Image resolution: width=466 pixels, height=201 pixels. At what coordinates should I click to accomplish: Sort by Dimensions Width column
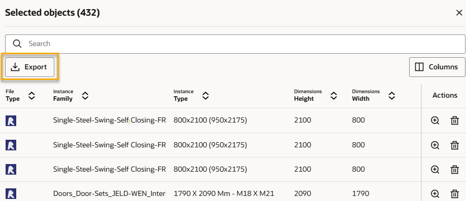click(x=392, y=96)
